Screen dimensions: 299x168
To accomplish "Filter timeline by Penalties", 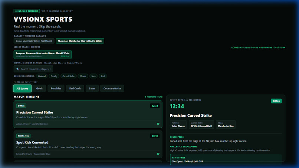I will click(x=56, y=89).
